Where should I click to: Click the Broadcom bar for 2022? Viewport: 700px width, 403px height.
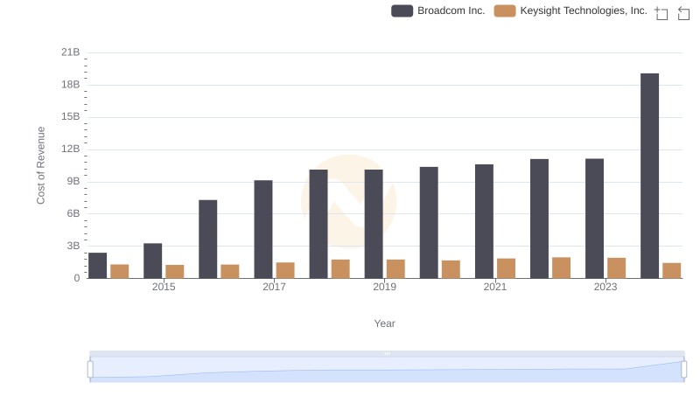pyautogui.click(x=539, y=219)
